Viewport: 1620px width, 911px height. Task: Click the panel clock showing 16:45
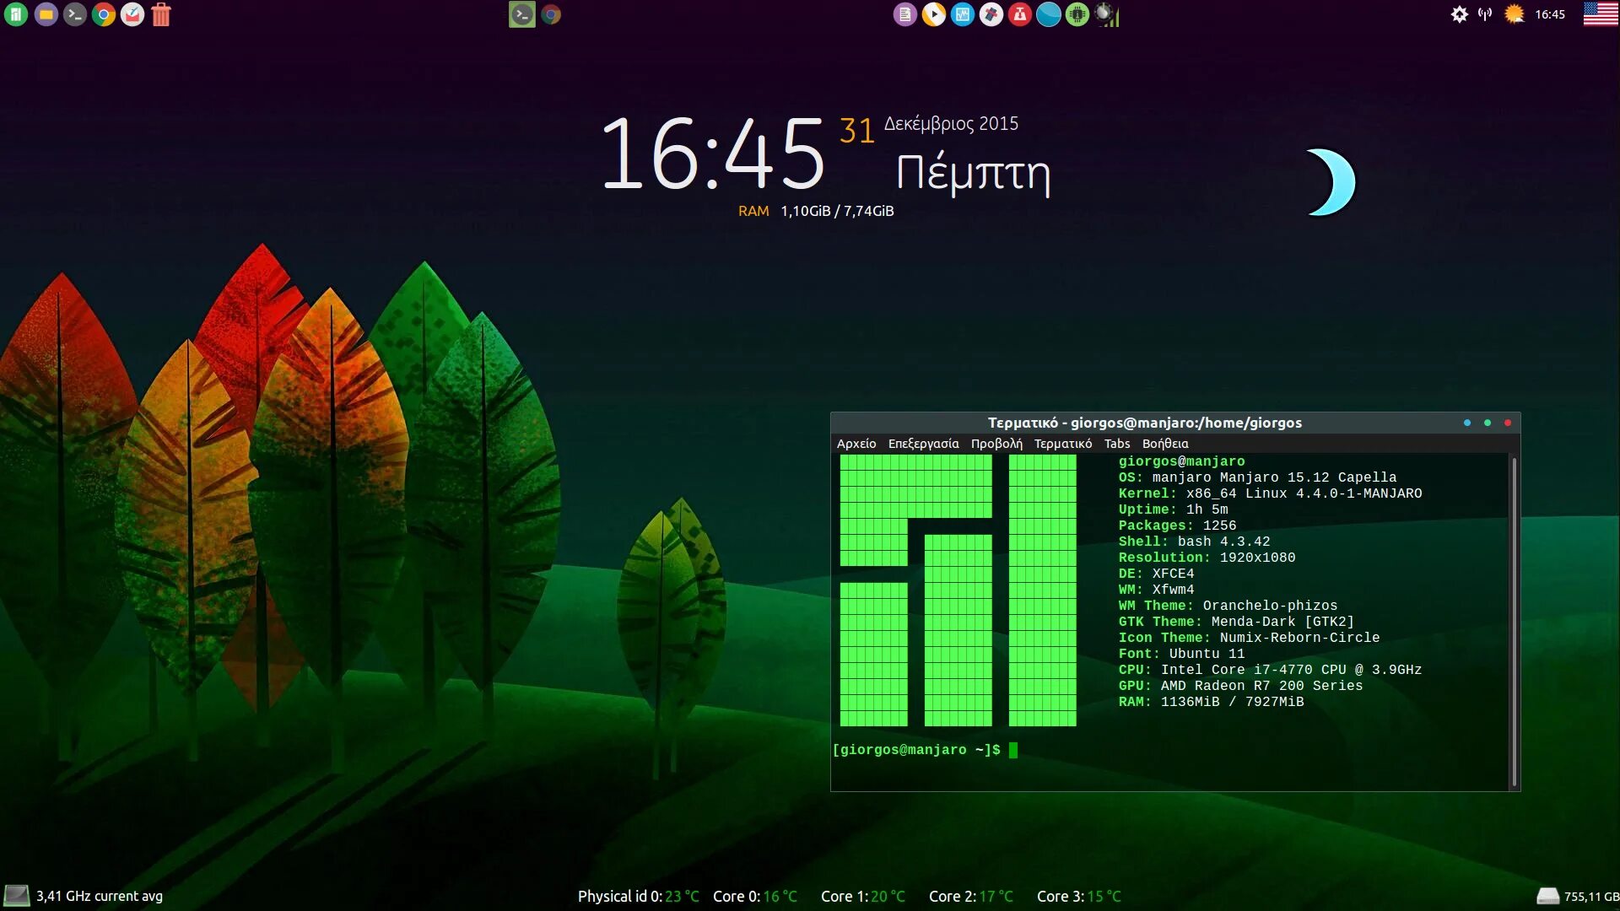click(1550, 14)
